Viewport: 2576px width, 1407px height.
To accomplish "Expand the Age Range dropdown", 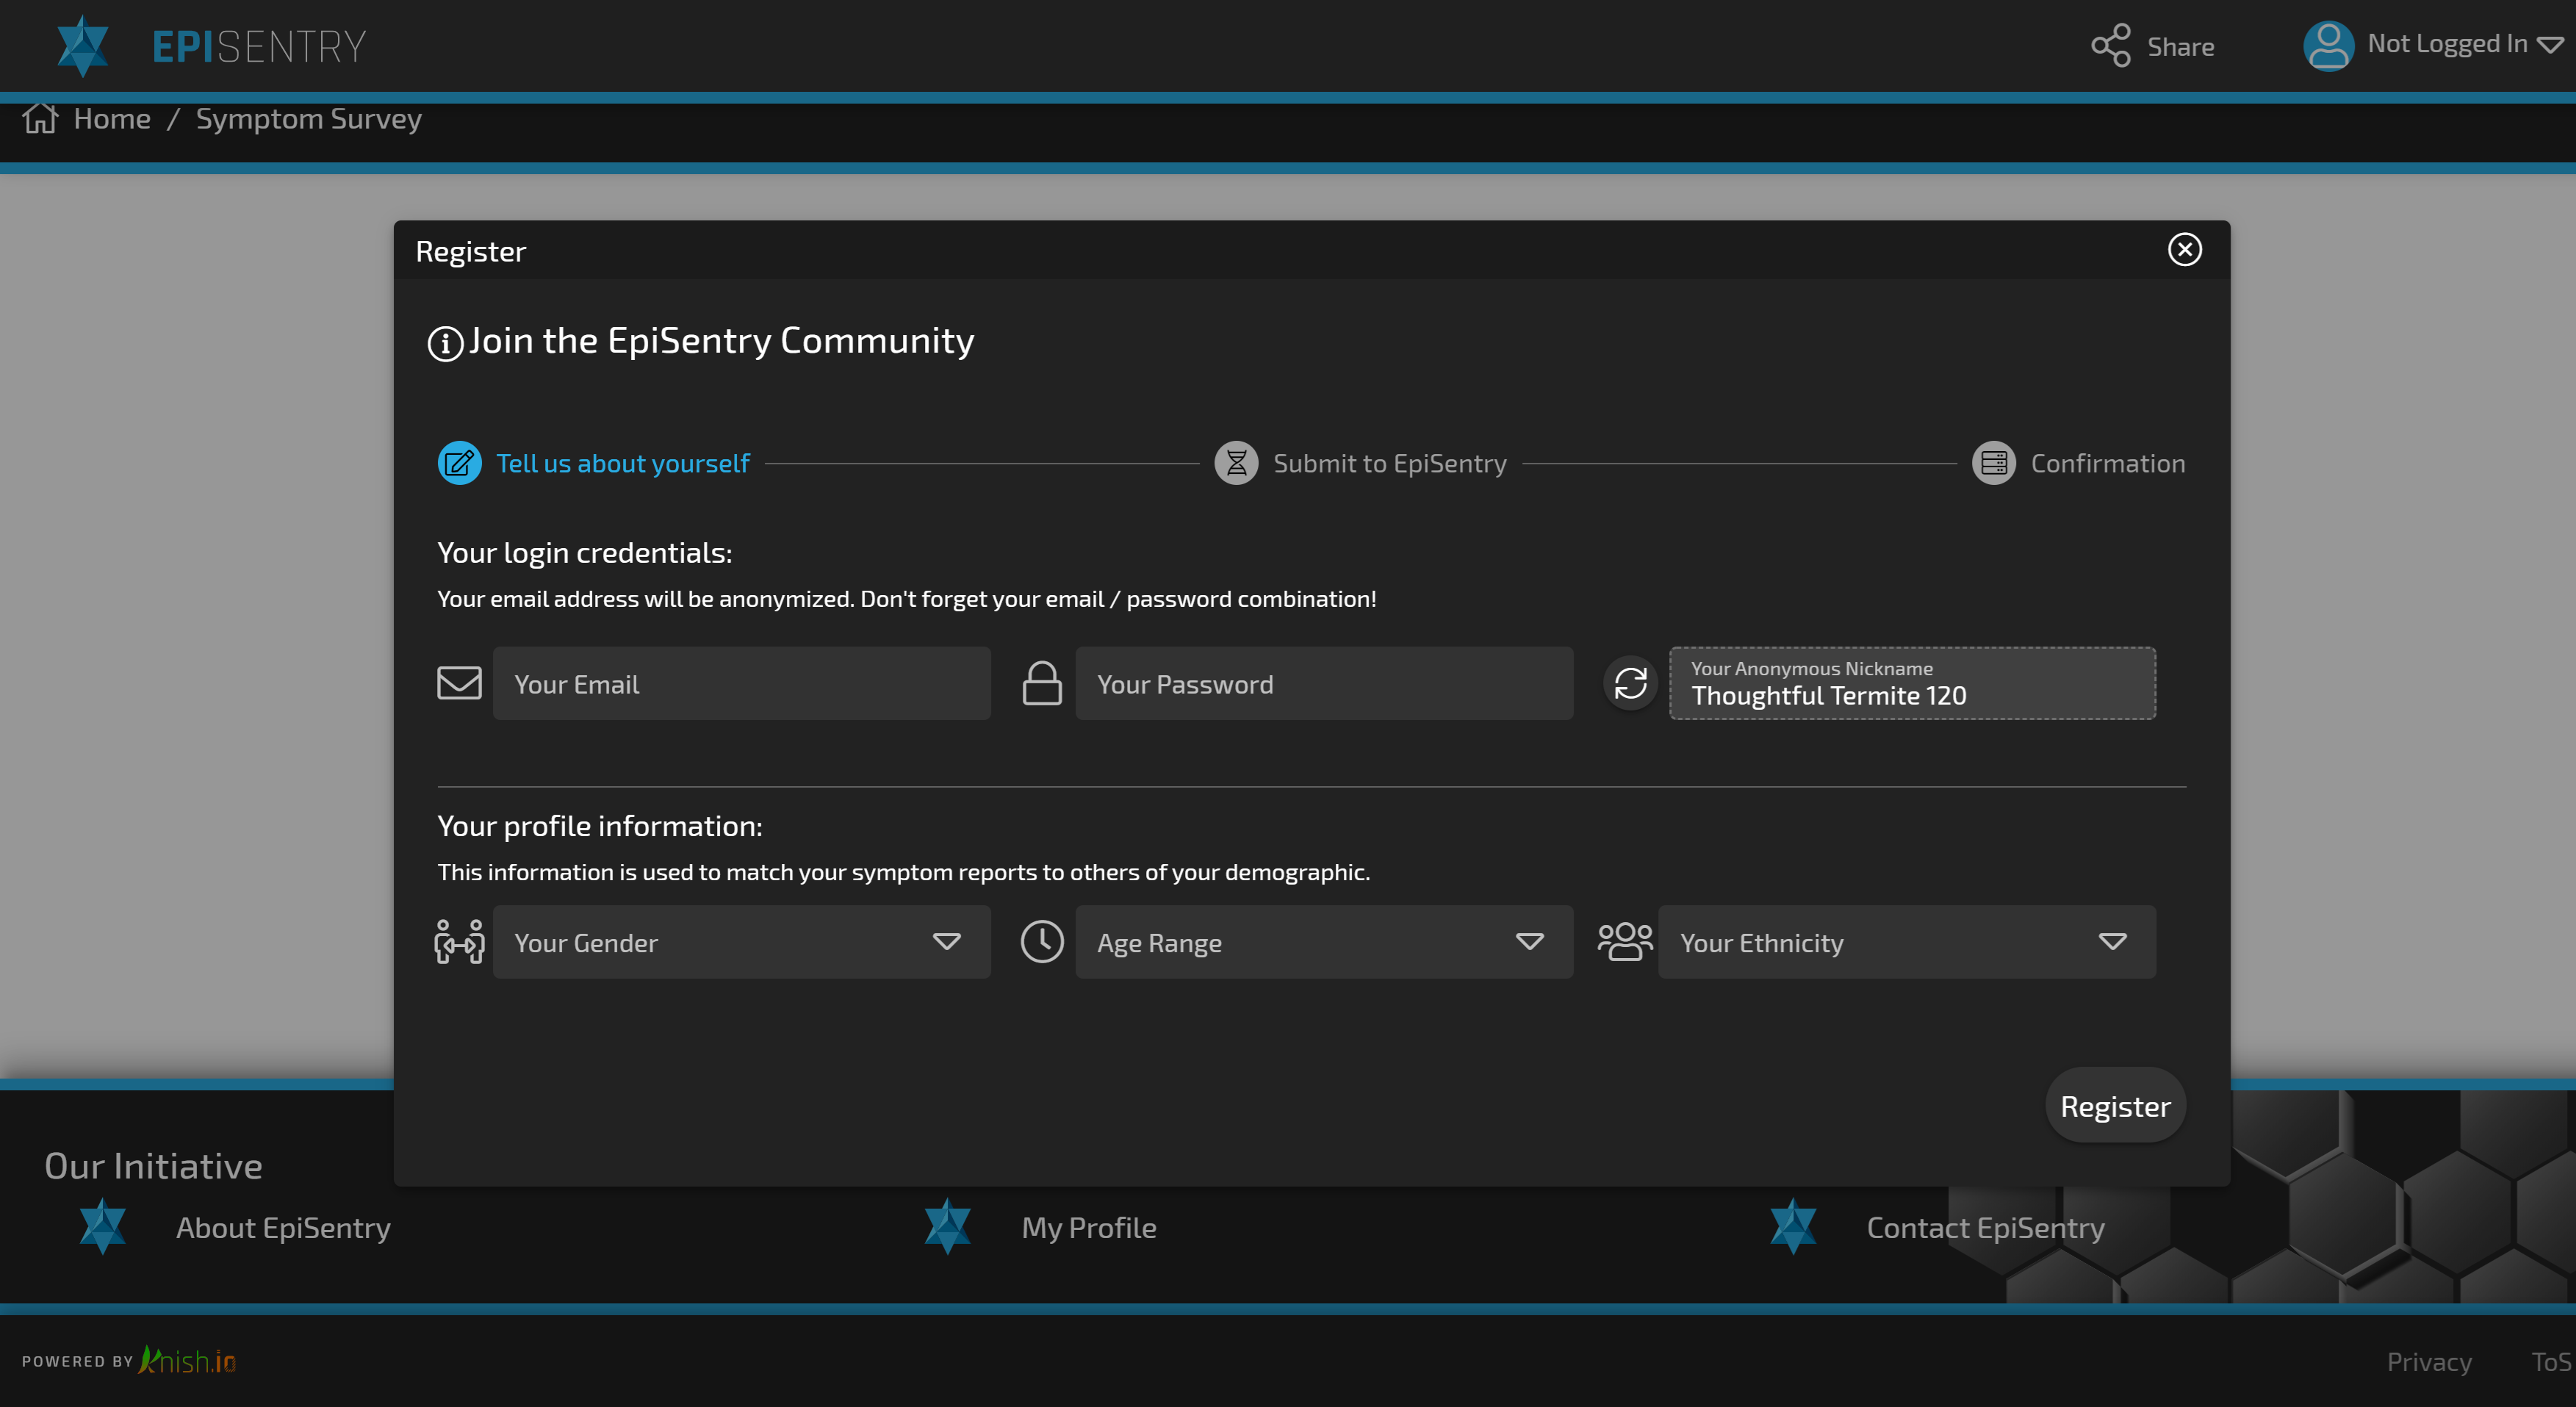I will click(1323, 942).
